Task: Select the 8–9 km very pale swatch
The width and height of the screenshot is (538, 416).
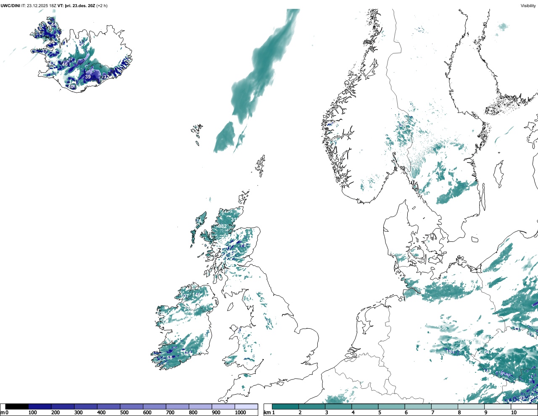Action: pos(472,406)
